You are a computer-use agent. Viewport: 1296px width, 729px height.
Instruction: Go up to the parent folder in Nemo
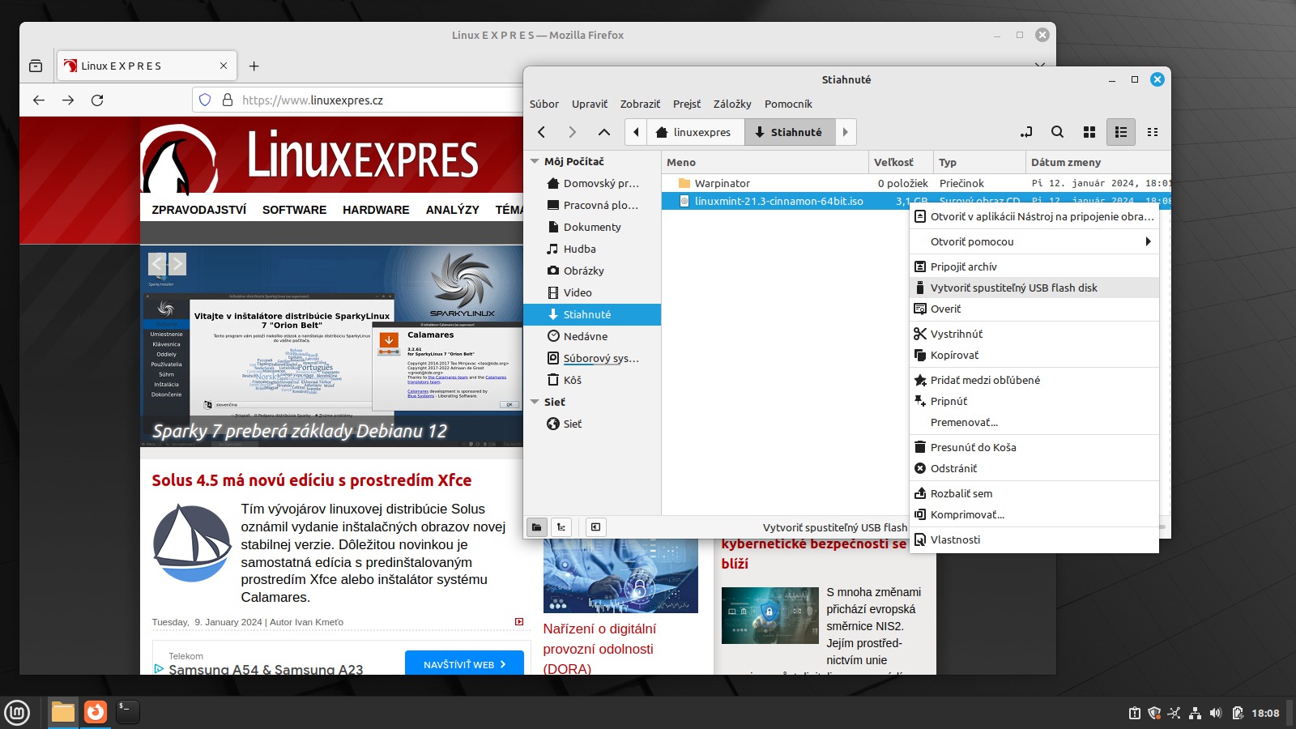[603, 132]
